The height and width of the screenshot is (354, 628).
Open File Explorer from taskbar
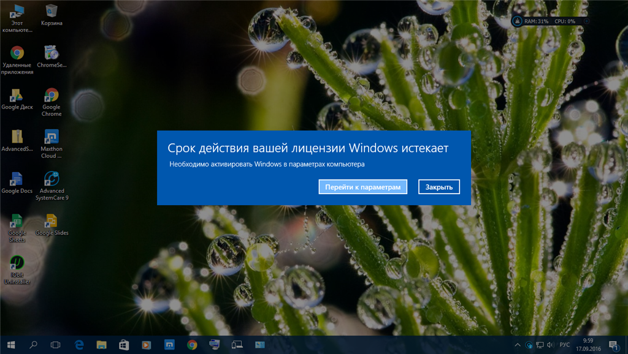click(101, 345)
